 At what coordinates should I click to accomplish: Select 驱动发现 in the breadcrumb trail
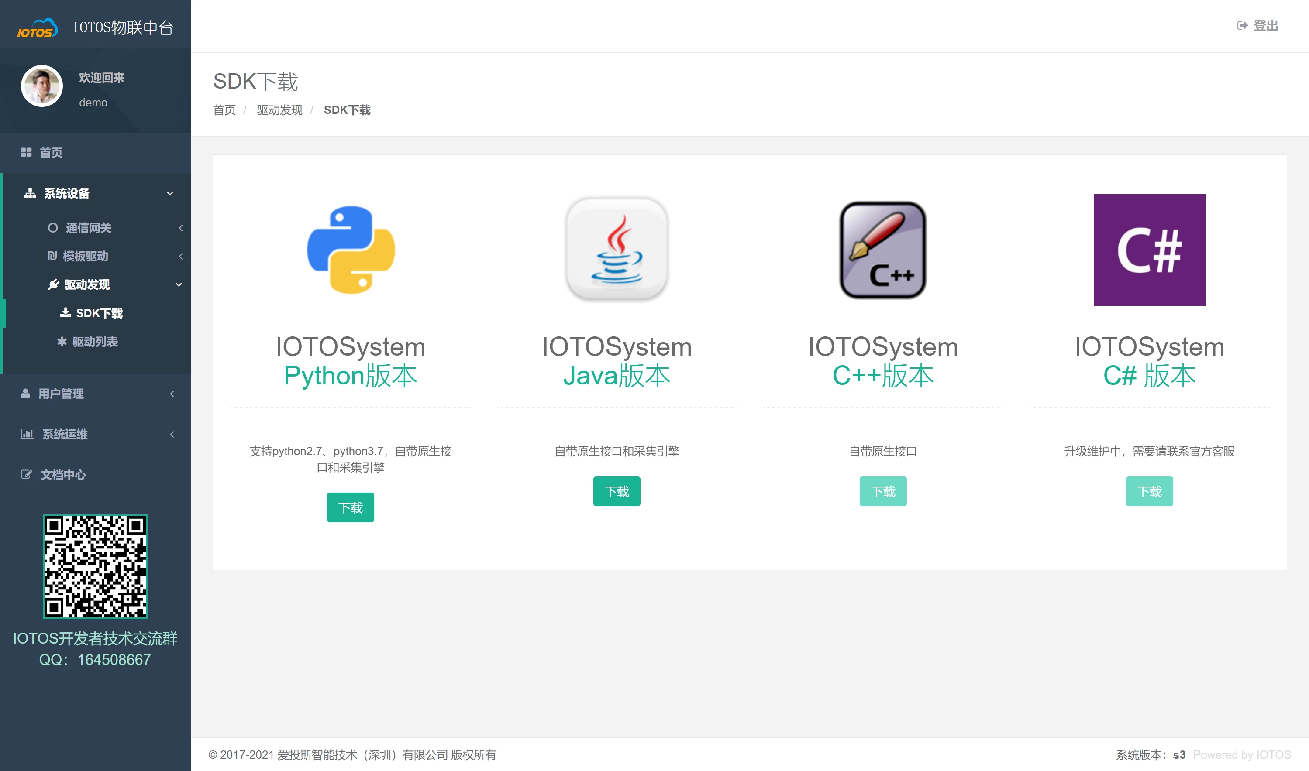[279, 110]
